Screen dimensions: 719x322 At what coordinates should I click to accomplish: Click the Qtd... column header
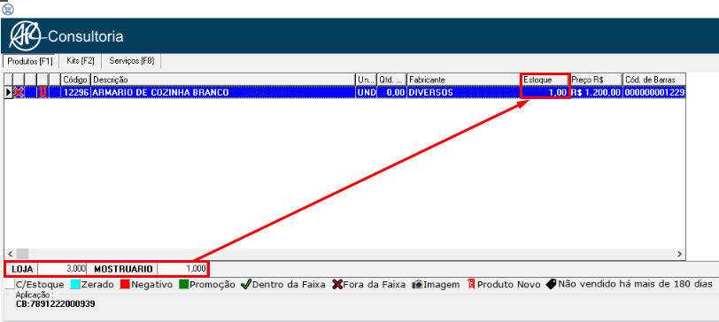click(x=391, y=80)
